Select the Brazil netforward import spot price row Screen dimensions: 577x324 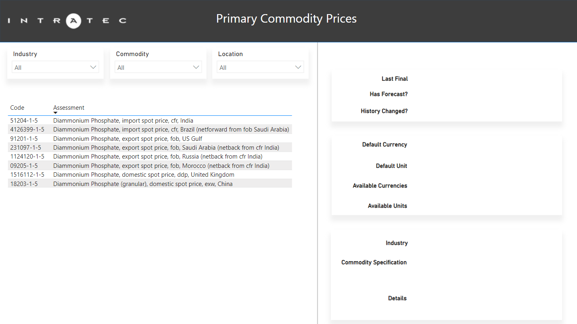click(x=171, y=130)
